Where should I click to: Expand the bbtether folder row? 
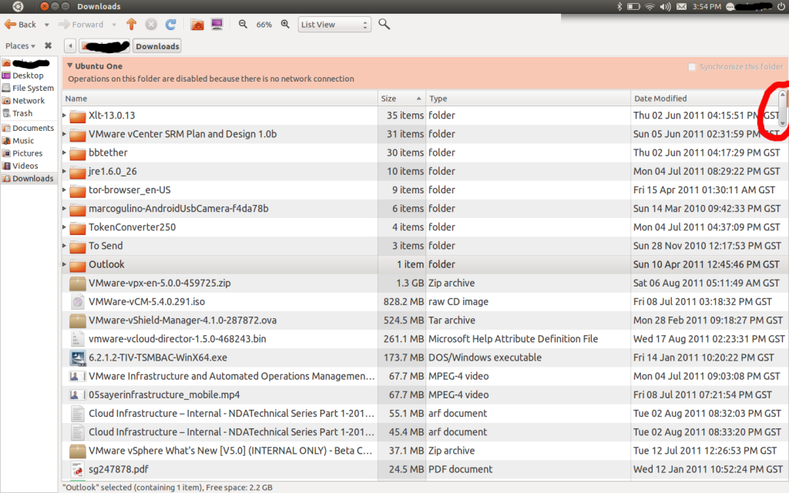[x=65, y=153]
